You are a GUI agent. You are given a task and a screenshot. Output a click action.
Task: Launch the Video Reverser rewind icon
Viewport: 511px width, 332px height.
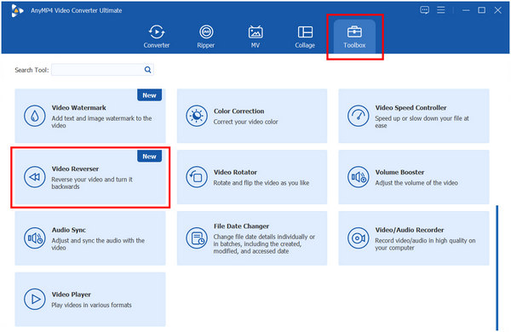point(35,177)
